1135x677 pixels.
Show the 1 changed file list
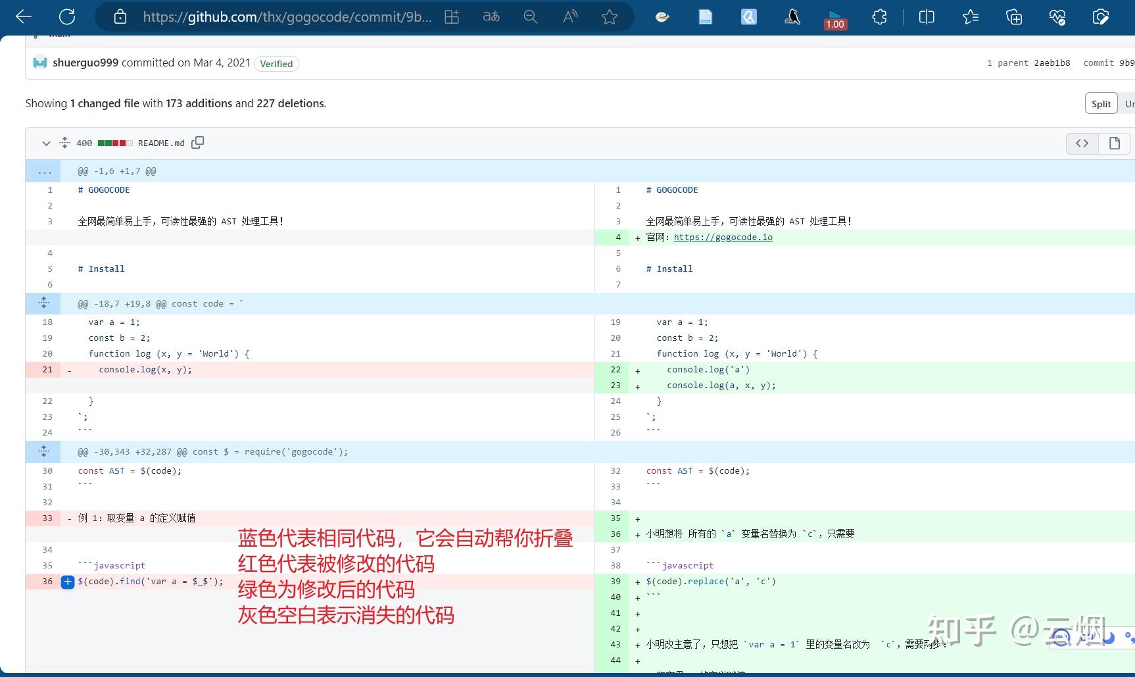(x=105, y=103)
